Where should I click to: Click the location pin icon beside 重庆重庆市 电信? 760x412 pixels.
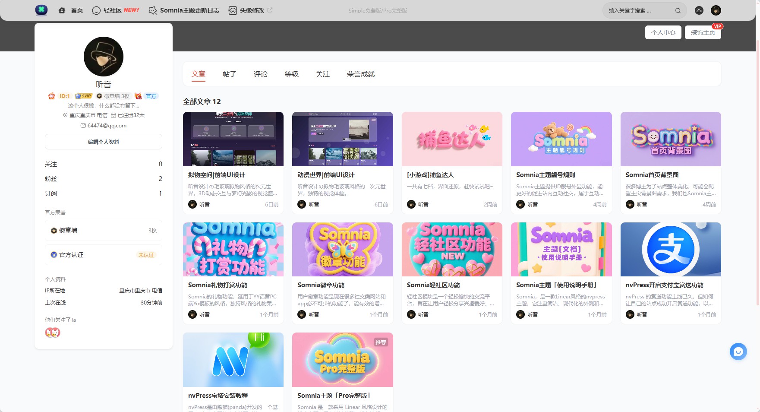coord(65,115)
